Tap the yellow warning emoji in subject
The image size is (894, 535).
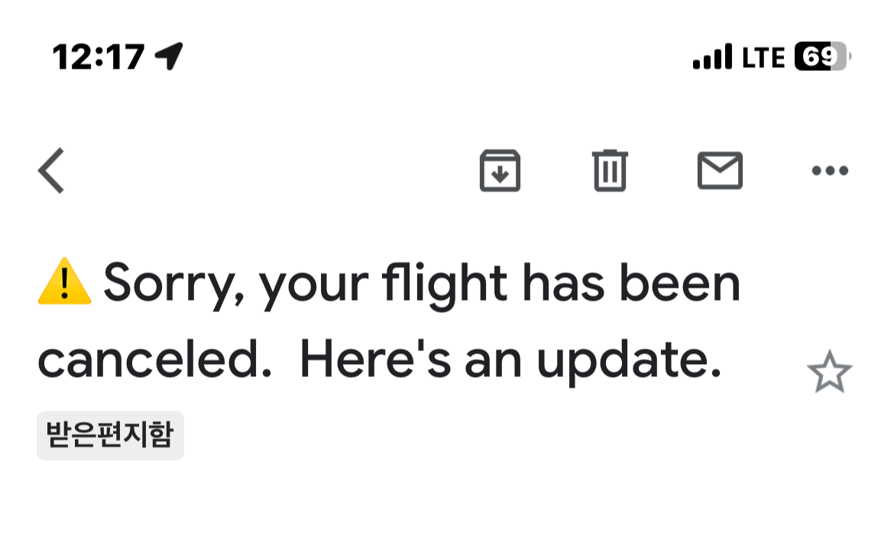point(64,282)
